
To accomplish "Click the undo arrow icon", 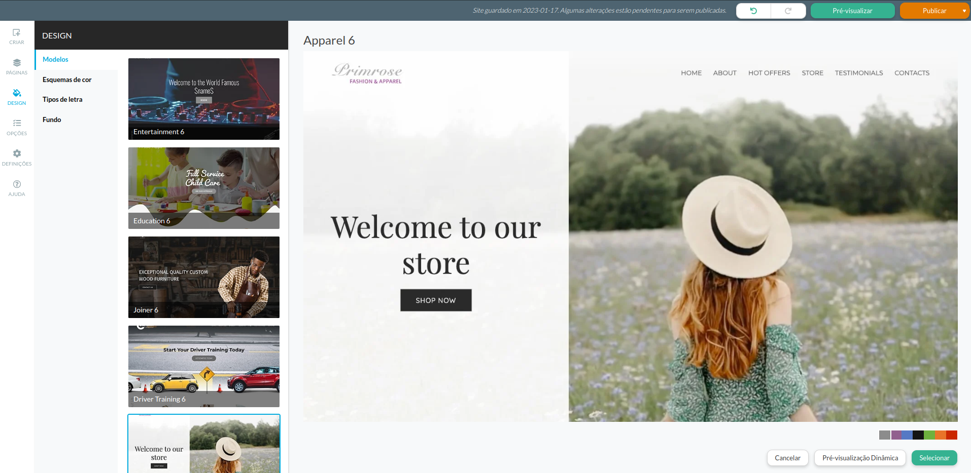I will click(753, 11).
